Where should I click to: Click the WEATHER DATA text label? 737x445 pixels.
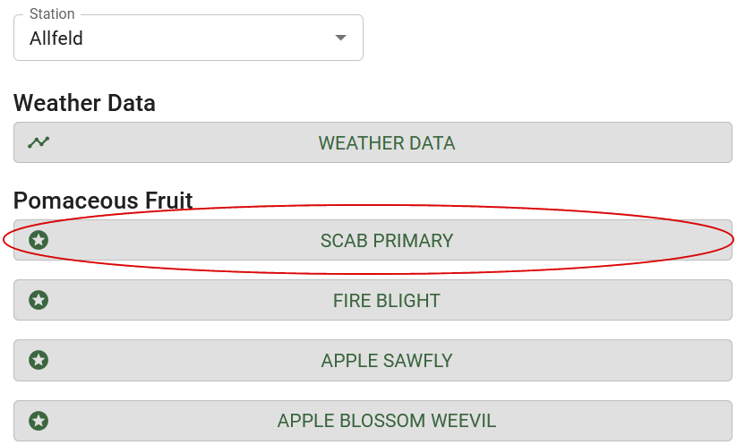387,143
